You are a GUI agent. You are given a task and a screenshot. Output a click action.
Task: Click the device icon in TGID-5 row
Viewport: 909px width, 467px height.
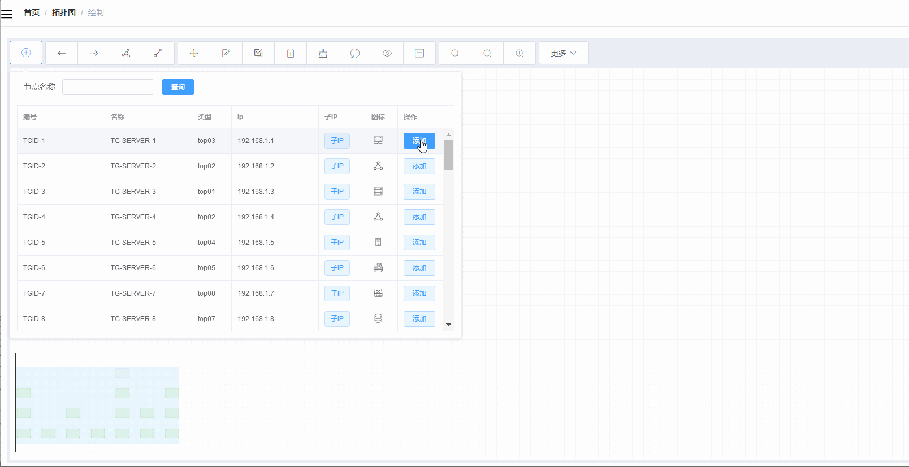click(x=378, y=242)
